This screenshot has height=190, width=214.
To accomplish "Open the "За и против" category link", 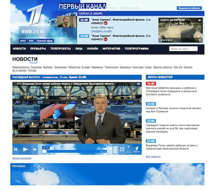I will pyautogui.click(x=19, y=70).
